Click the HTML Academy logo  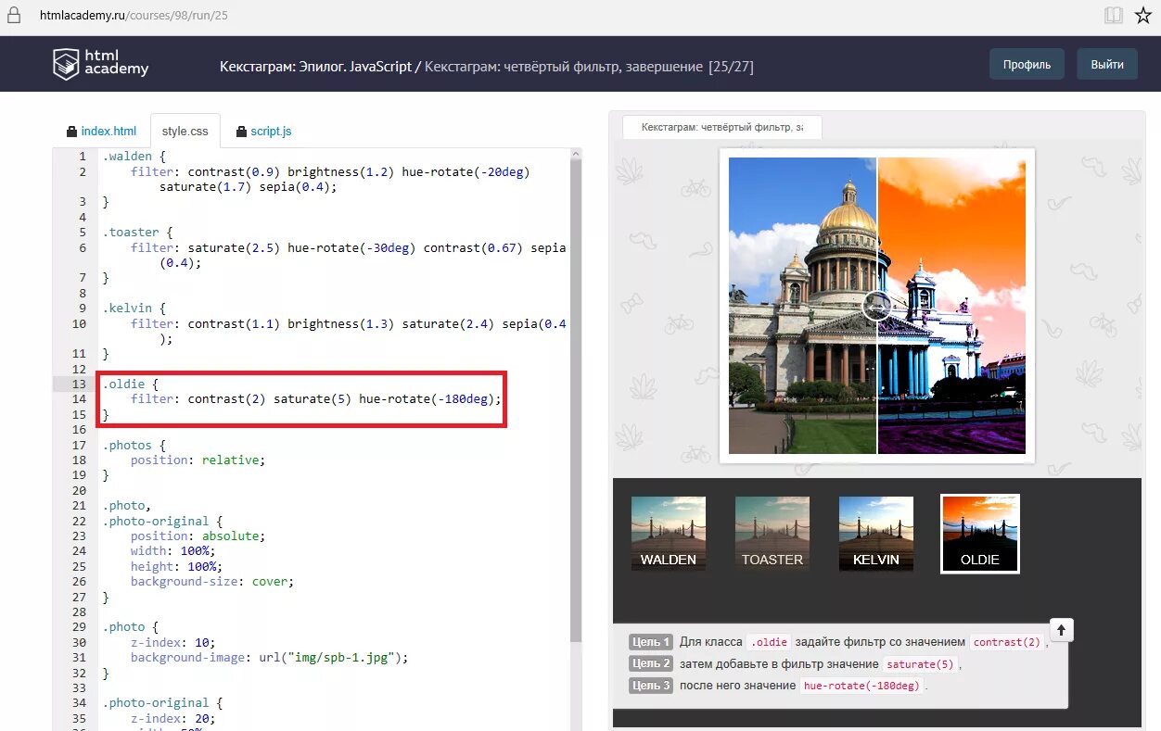(100, 64)
